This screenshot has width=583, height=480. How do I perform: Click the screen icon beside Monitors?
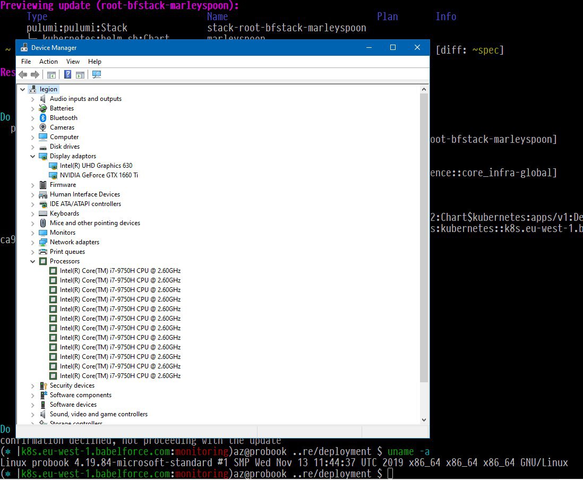[x=43, y=233]
